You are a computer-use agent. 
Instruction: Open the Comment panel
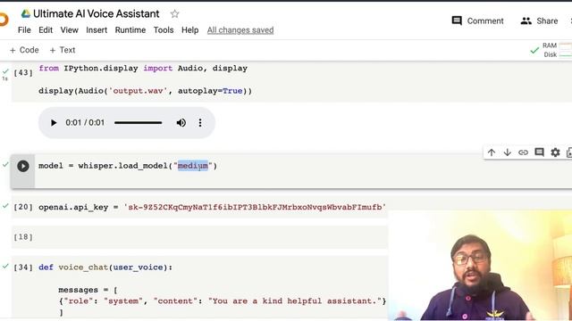click(x=477, y=21)
